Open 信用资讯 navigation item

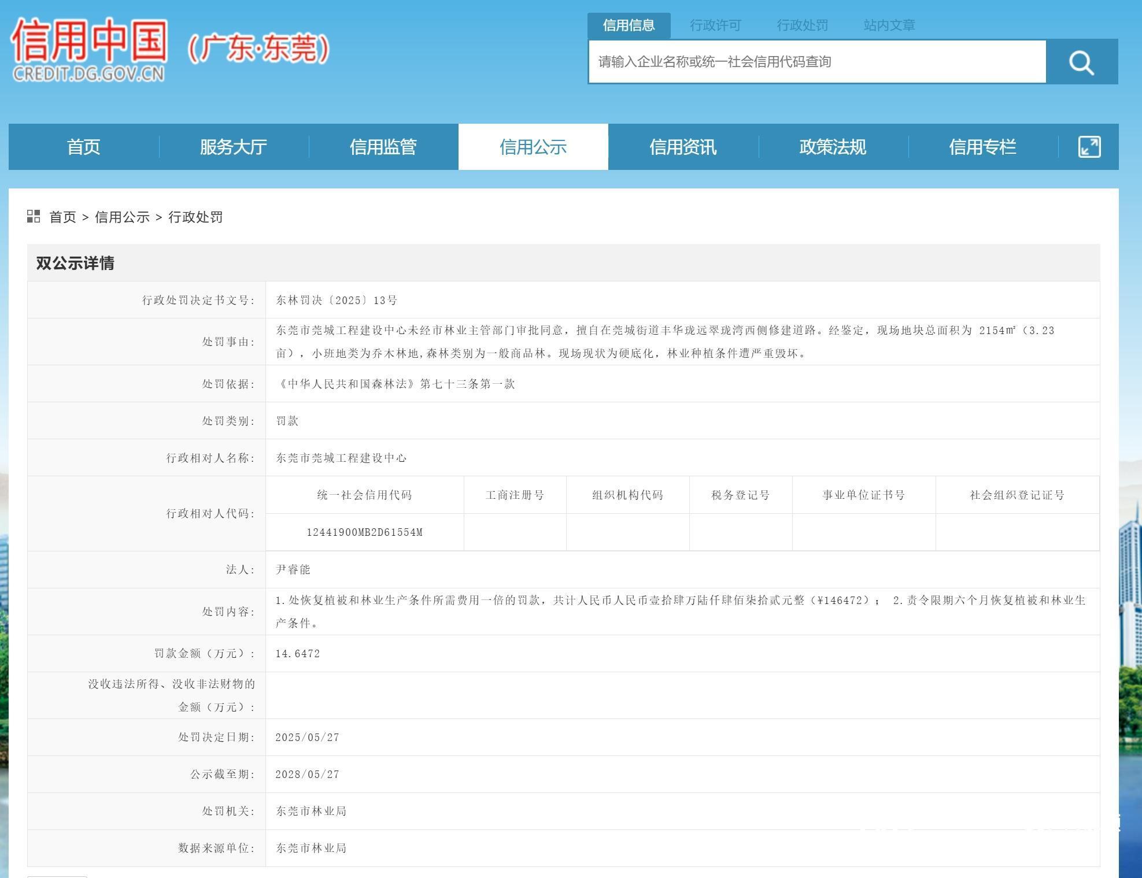coord(682,147)
